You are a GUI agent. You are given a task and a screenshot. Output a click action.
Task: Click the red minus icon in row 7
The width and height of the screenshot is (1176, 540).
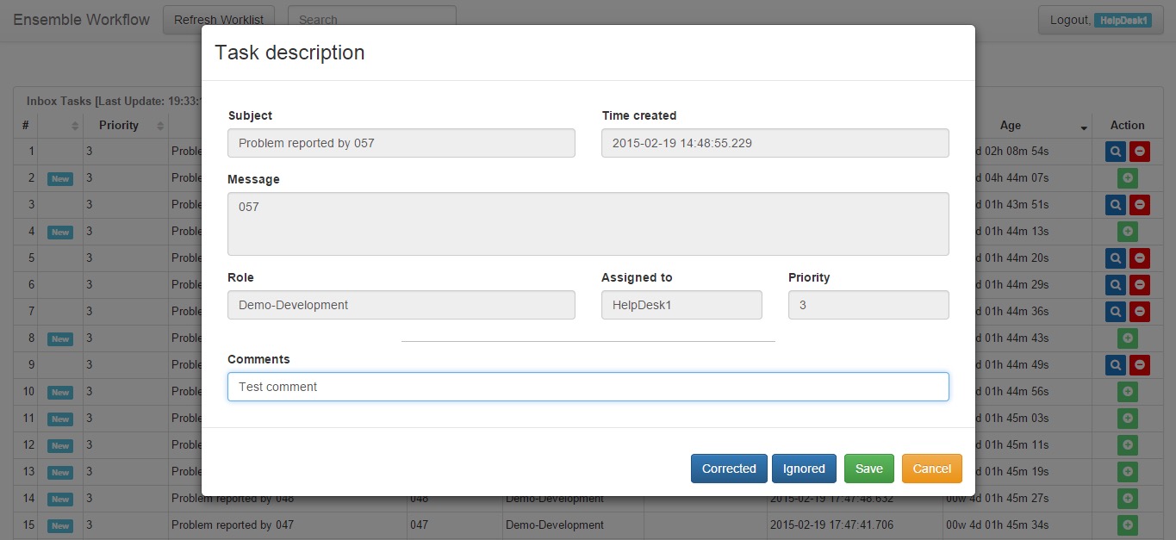1140,312
